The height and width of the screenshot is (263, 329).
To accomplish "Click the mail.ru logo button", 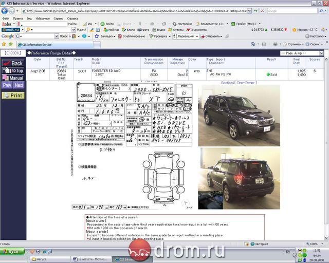I will (11, 30).
